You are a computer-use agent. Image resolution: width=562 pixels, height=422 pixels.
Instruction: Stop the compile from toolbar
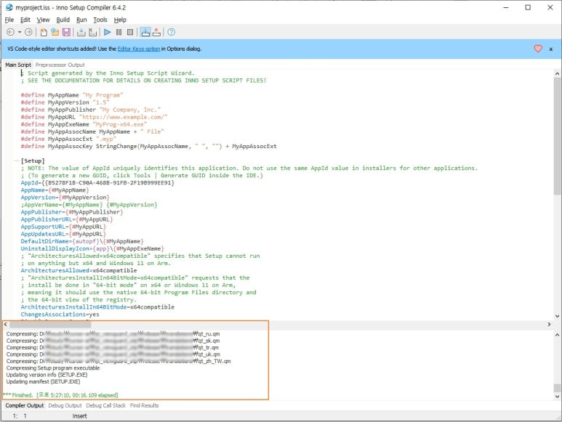coord(92,32)
